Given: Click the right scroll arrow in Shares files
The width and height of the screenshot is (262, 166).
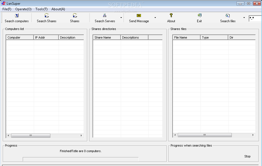Looking at the screenshot, I should tap(253, 135).
